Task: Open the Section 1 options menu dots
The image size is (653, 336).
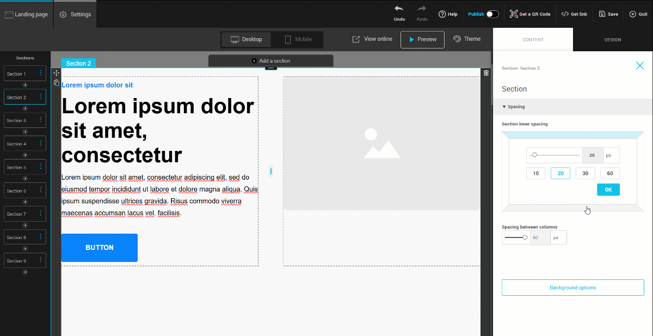Action: coord(40,74)
